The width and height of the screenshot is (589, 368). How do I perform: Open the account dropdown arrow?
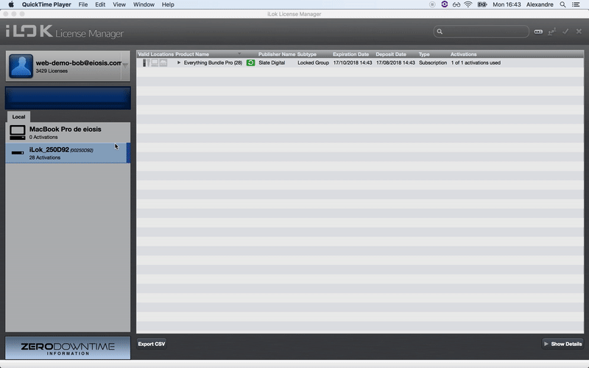coord(125,66)
